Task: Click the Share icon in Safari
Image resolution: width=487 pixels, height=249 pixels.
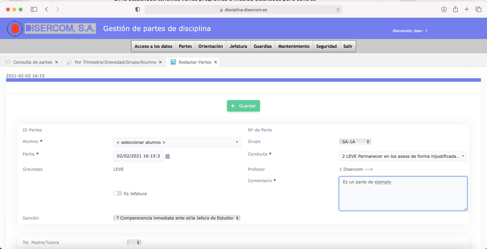Action: [455, 9]
